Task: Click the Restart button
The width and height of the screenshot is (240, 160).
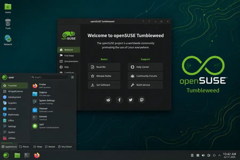Action: [50, 147]
